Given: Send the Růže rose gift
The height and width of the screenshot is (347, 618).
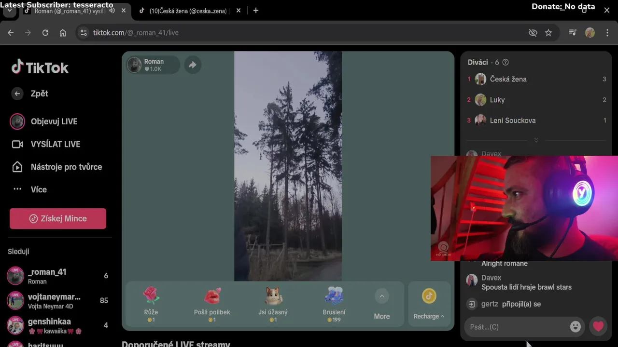Looking at the screenshot, I should pos(151,305).
